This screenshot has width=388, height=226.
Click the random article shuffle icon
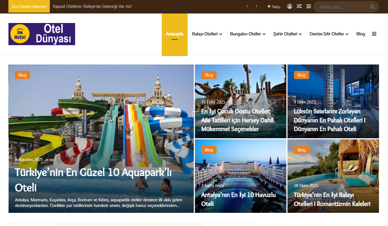299,6
